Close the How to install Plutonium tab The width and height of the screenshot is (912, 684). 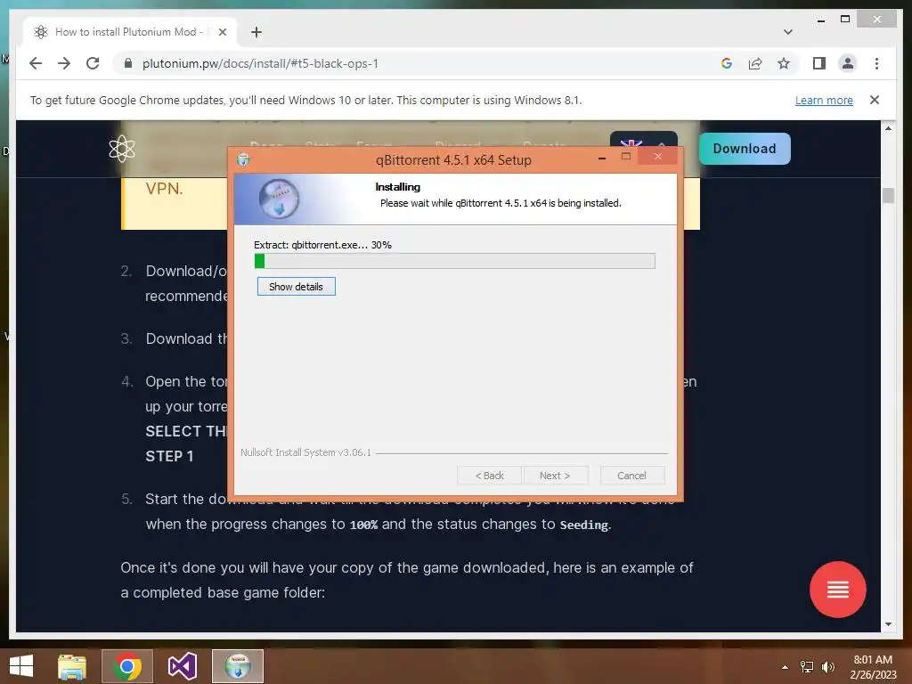[x=222, y=32]
